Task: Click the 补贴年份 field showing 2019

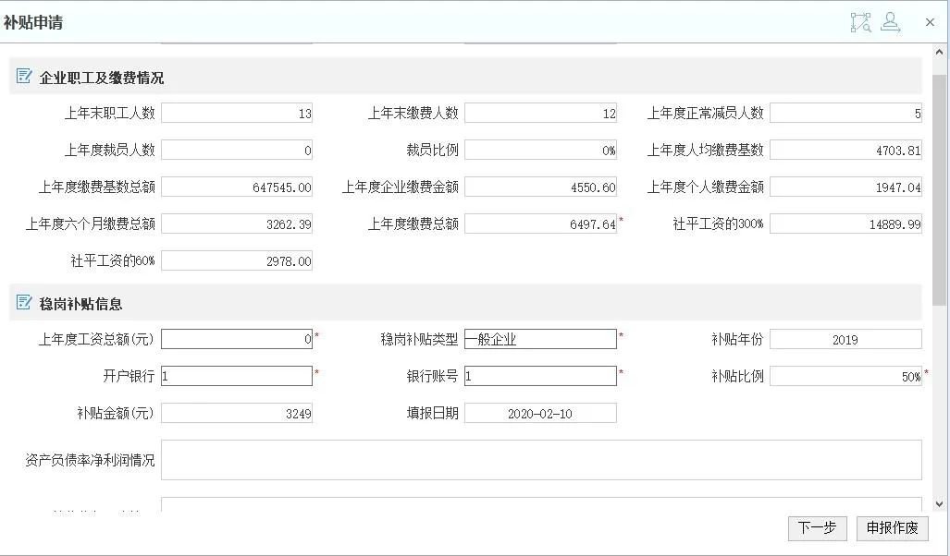Action: point(845,339)
